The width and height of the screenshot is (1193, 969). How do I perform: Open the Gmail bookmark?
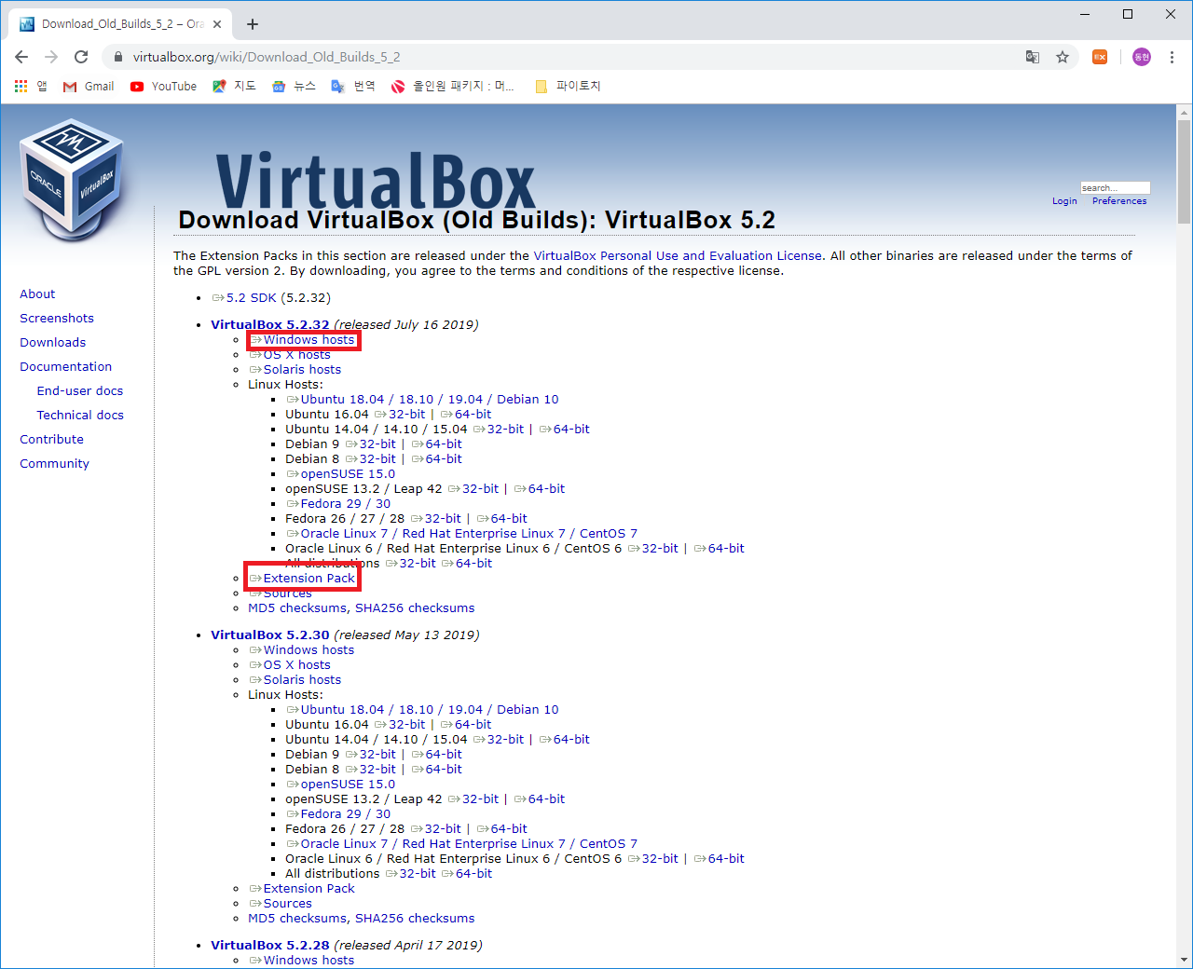pos(89,86)
